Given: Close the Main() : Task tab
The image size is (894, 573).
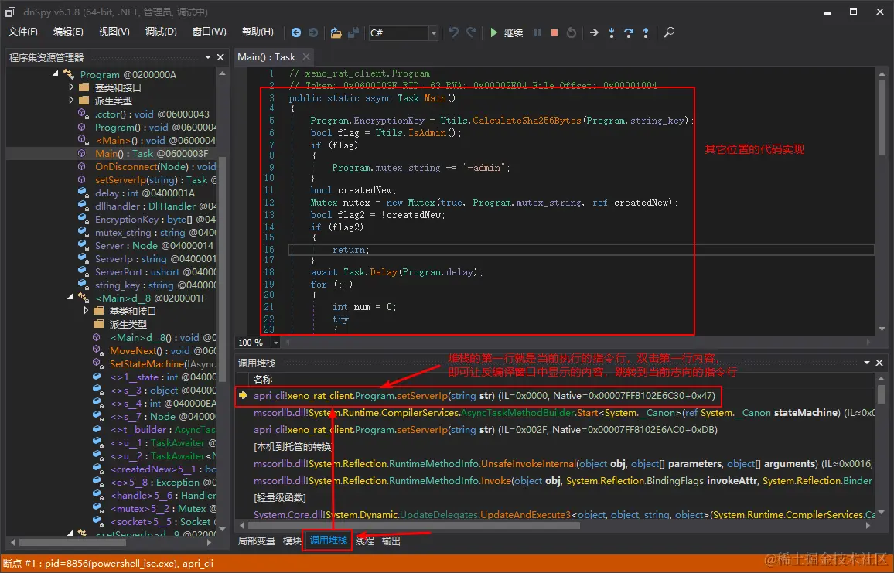Looking at the screenshot, I should point(306,56).
